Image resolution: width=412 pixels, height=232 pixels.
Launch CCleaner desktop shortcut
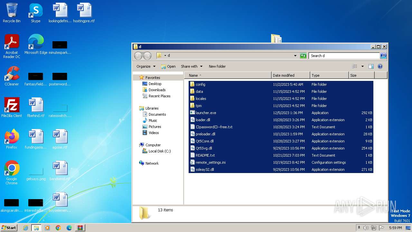pyautogui.click(x=12, y=76)
